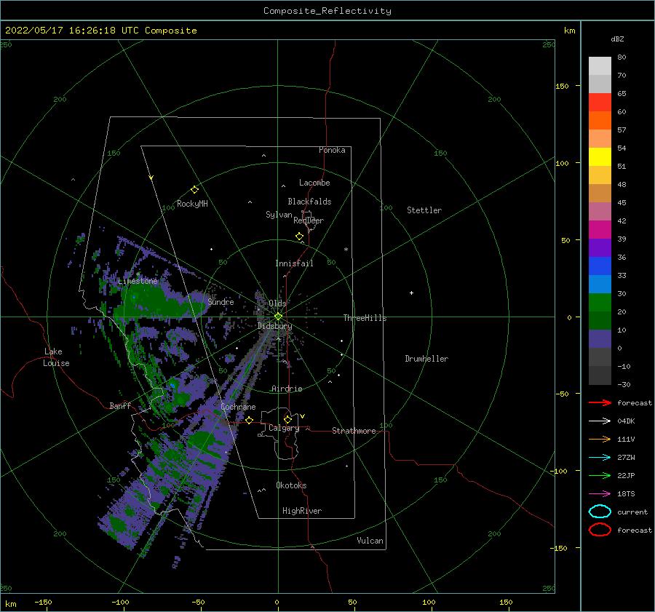Click the Innisfail town label

294,263
